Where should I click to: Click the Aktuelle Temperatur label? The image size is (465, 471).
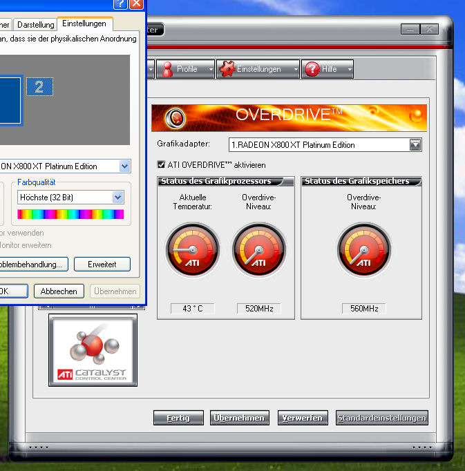[x=193, y=202]
